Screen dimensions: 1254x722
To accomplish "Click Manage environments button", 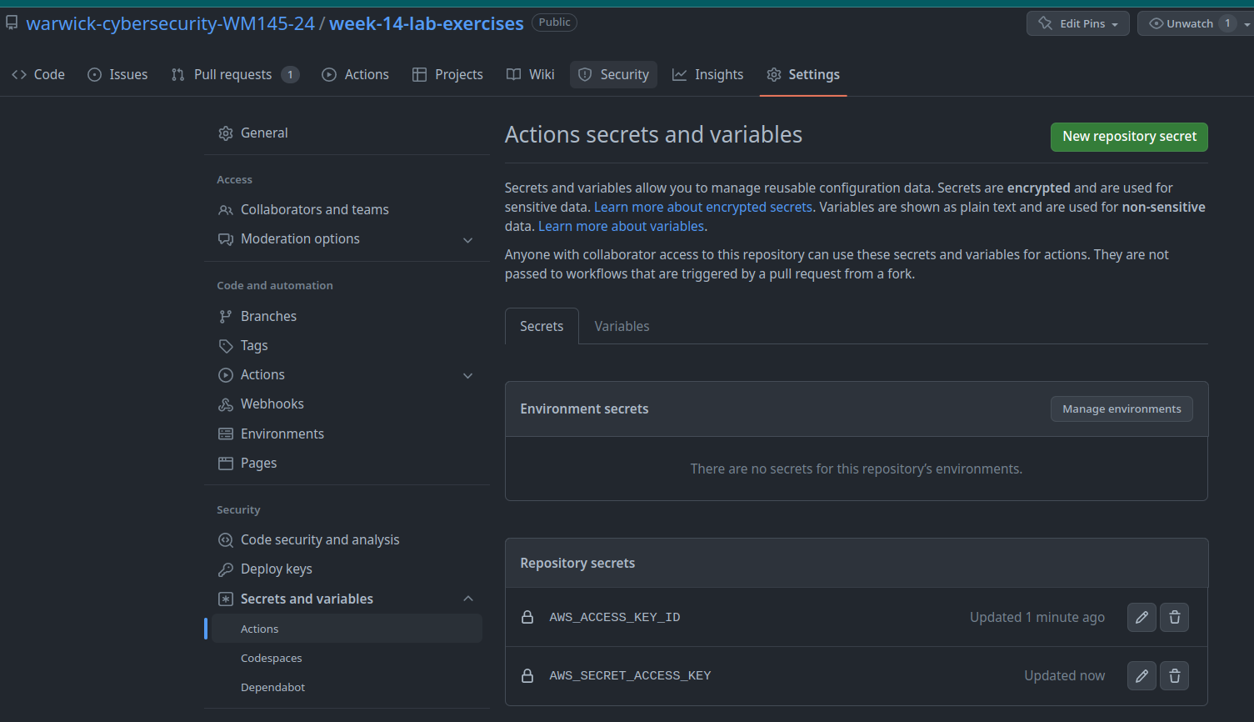I will pos(1122,409).
